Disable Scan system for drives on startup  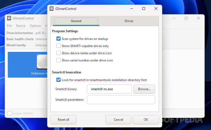click(58, 39)
